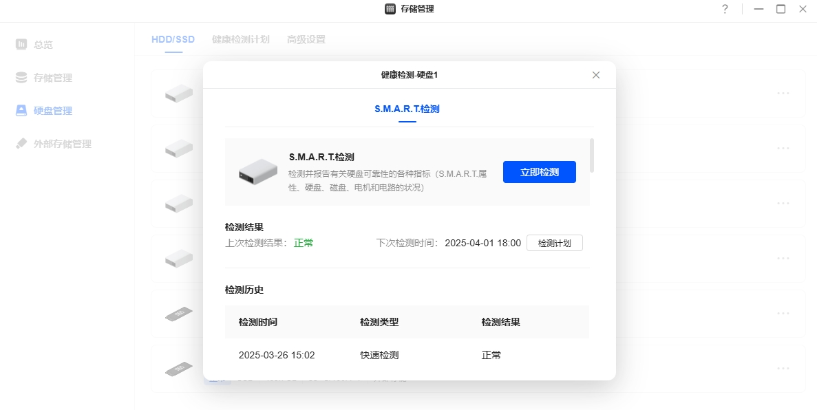
Task: Open the 检测计划 schedule button
Action: (554, 243)
